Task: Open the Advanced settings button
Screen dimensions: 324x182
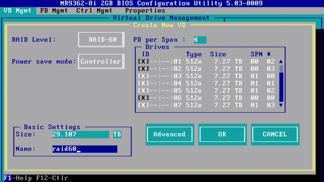Action: [170, 134]
